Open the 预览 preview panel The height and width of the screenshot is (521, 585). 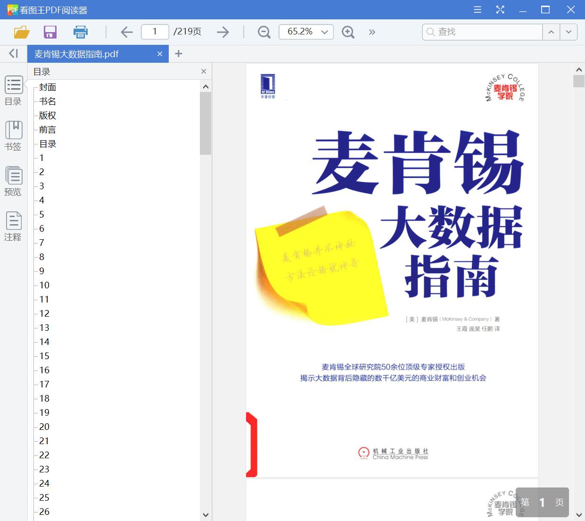pos(13,181)
